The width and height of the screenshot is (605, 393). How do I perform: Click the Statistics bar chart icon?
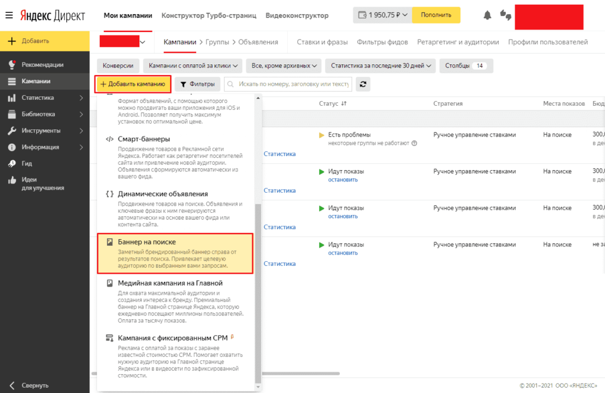click(x=12, y=98)
